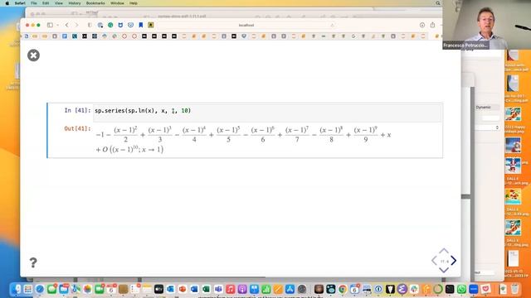
Task: Open the Safari menu
Action: [x=20, y=3]
